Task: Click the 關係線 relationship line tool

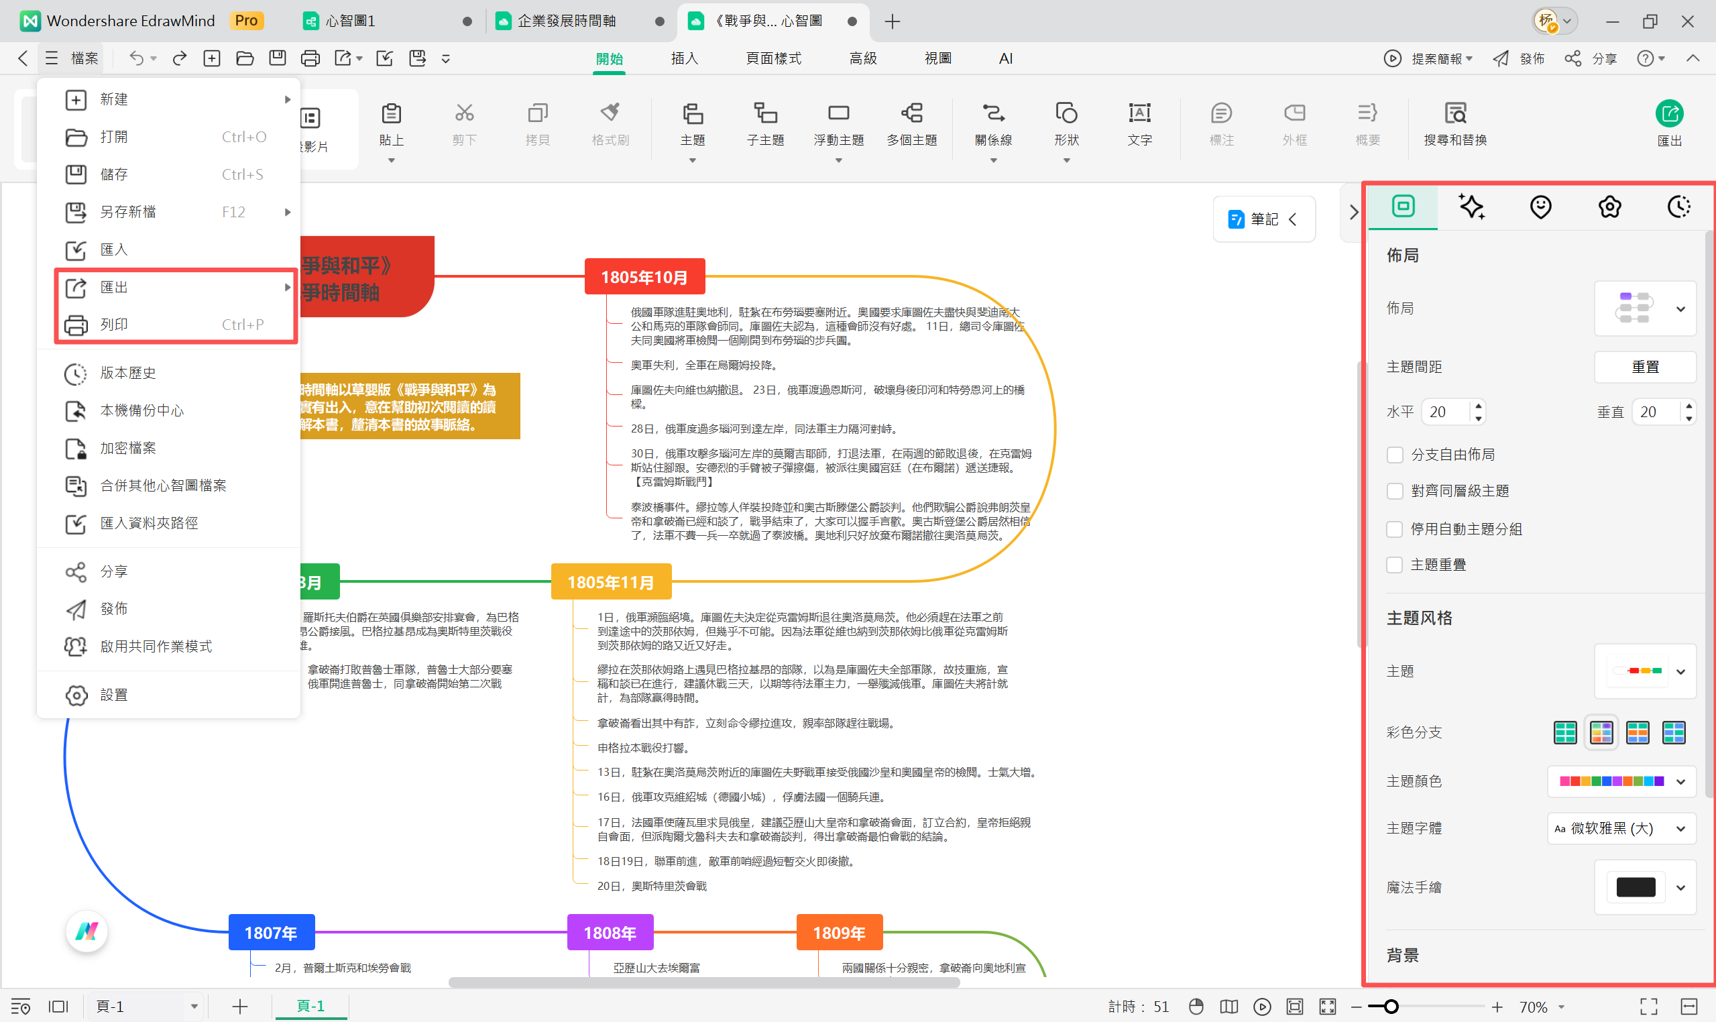Action: pos(993,113)
